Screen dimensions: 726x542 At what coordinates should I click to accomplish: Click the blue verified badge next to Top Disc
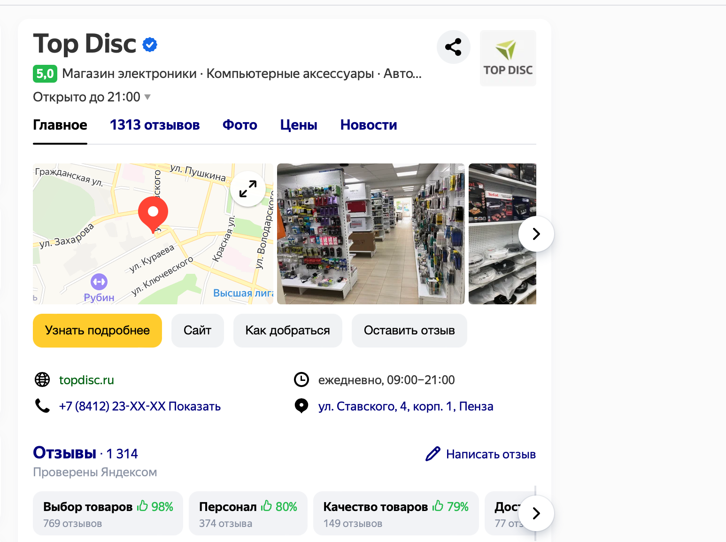click(x=150, y=45)
